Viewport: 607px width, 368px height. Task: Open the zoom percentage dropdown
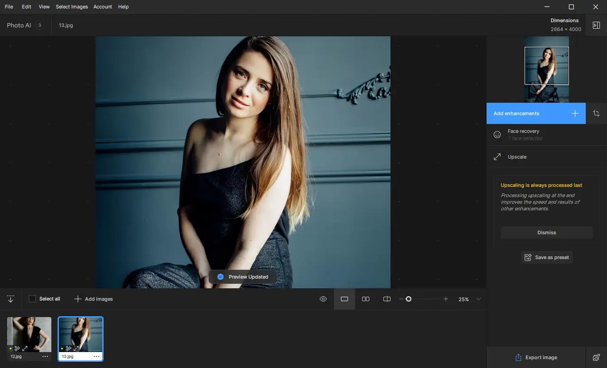[x=478, y=299]
